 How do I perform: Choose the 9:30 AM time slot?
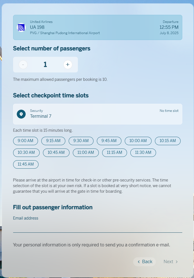click(x=81, y=141)
